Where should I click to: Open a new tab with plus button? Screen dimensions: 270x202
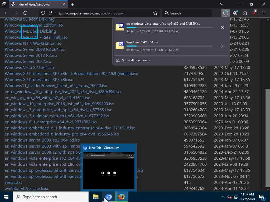coord(72,4)
